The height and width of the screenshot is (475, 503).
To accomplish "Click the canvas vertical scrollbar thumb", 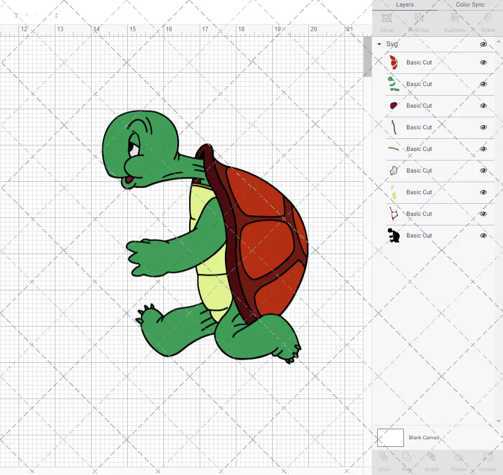I will coord(367,56).
